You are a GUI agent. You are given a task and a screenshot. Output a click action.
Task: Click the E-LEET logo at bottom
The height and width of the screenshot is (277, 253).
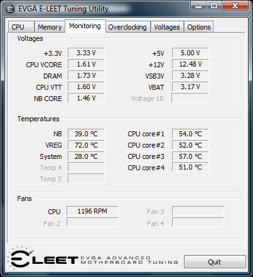(x=42, y=258)
